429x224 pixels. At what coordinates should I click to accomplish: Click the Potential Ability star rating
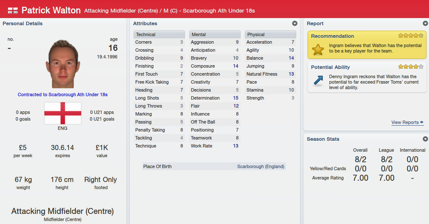411,67
